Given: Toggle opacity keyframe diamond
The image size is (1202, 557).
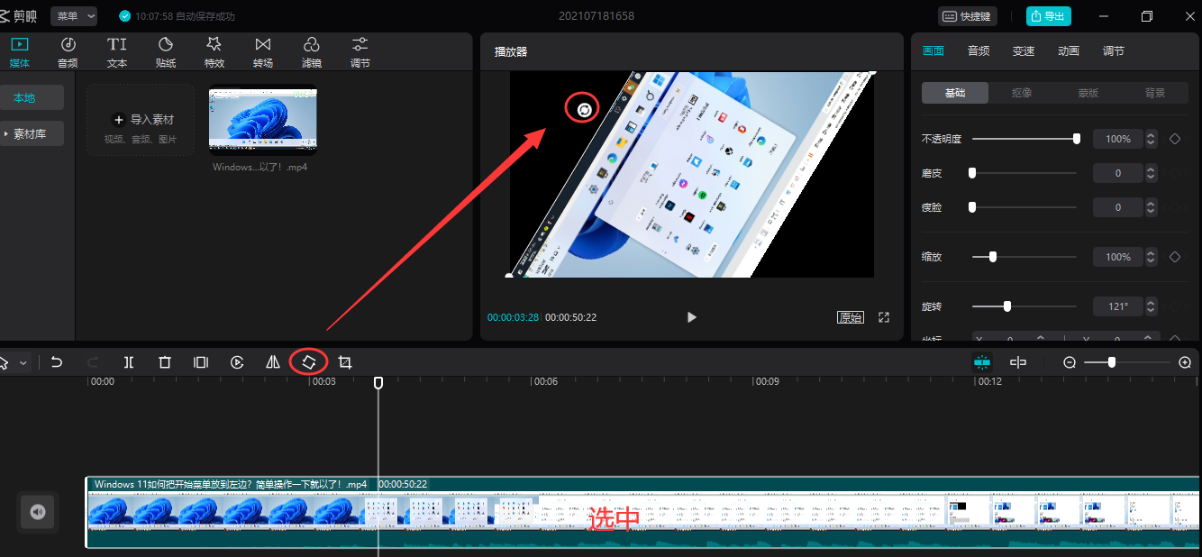Looking at the screenshot, I should click(x=1175, y=139).
